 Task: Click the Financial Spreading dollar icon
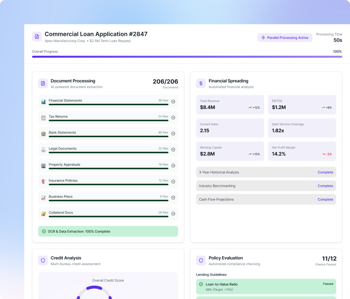201,83
